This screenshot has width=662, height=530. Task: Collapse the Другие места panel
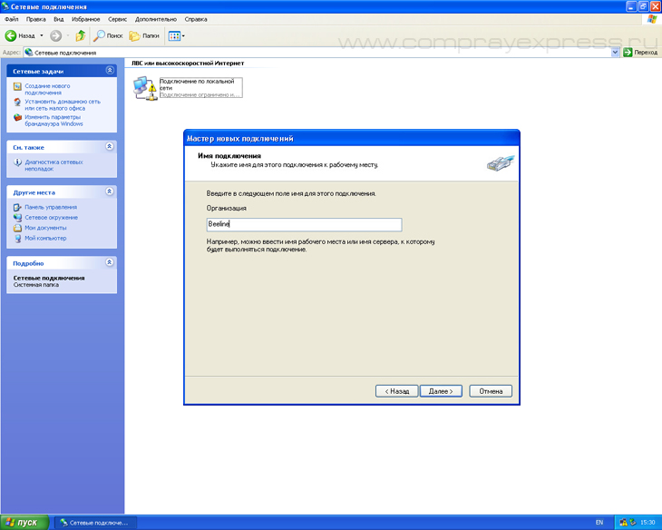[110, 191]
